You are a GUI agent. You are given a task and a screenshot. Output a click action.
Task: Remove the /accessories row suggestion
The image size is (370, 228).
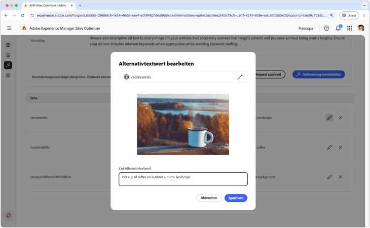[x=340, y=117]
